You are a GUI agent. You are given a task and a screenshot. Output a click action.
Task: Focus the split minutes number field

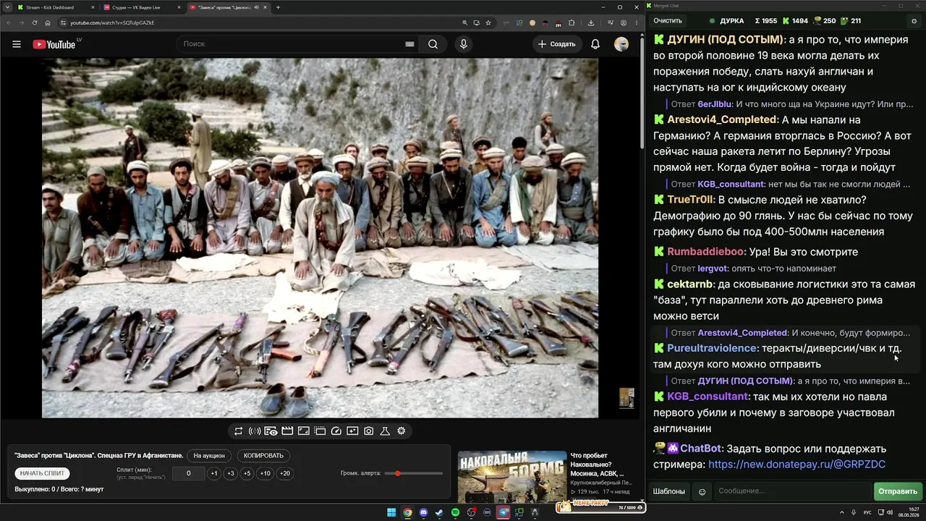pos(189,473)
